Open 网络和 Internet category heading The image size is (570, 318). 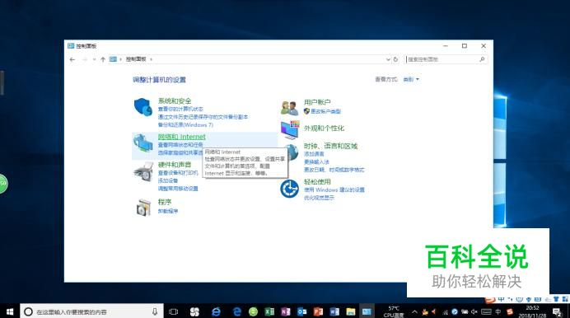coord(182,137)
